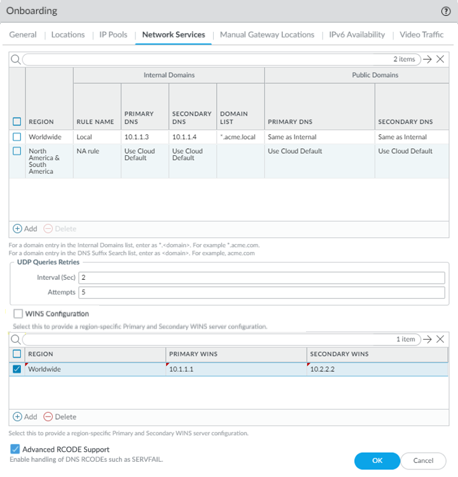Click the help question mark icon
Viewport: 458px width, 477px height.
click(x=446, y=11)
